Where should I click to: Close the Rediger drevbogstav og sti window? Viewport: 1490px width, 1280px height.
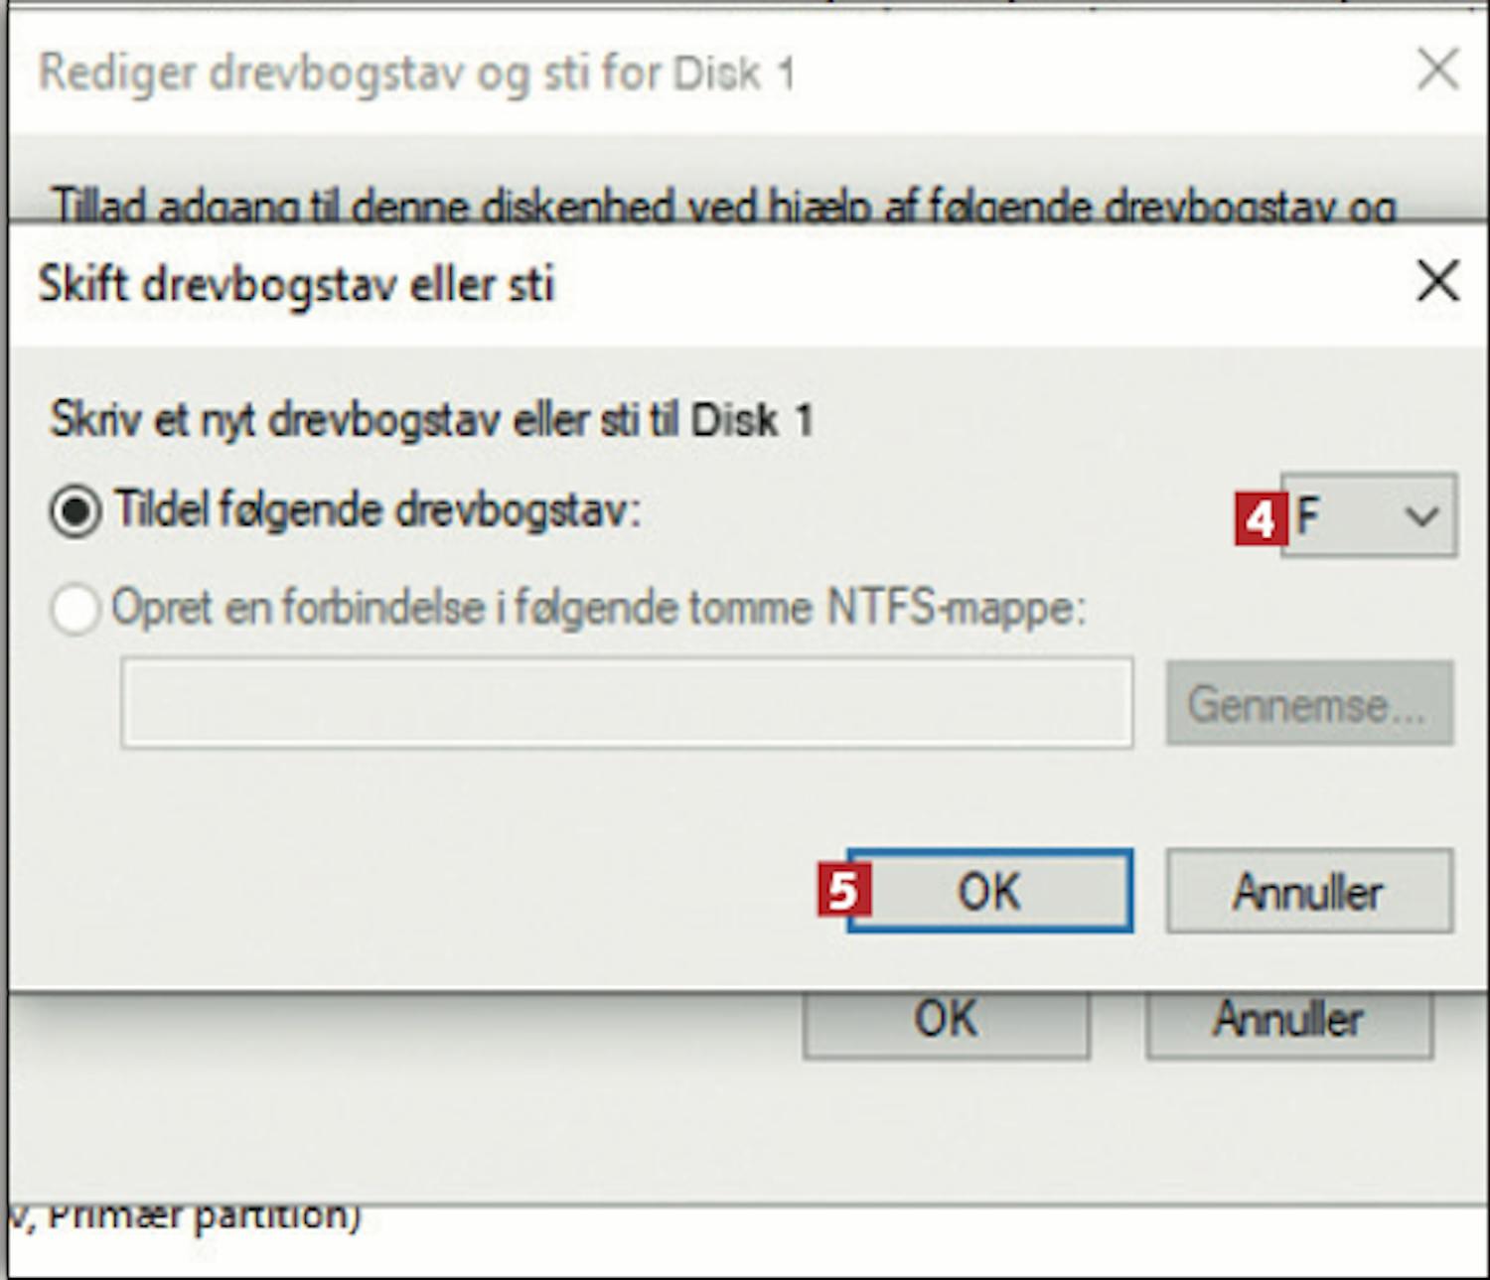[1437, 71]
